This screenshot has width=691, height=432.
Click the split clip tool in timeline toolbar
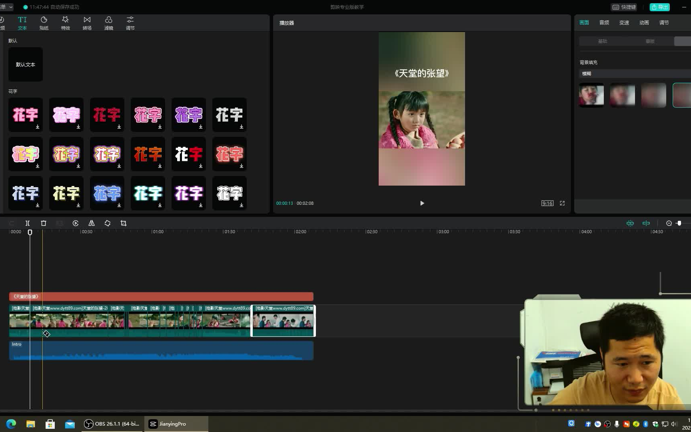[x=28, y=223]
